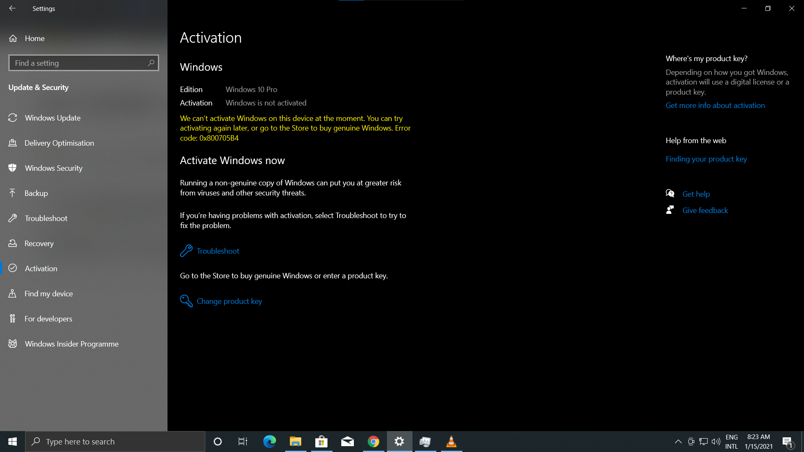Click the key icon for Change product key
The width and height of the screenshot is (804, 452).
[186, 301]
